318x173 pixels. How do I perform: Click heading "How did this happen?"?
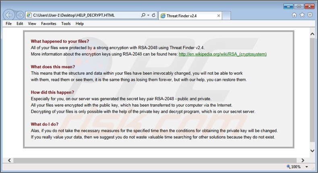click(x=52, y=93)
